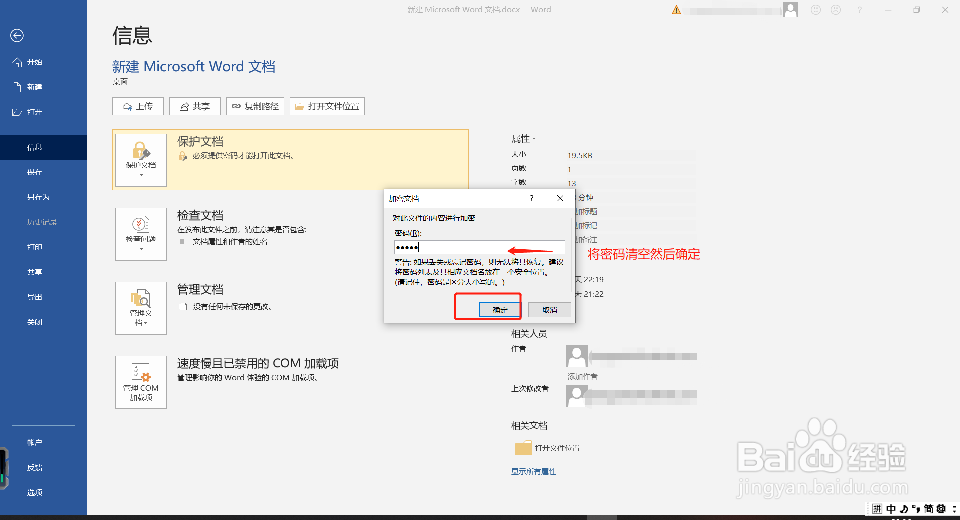The width and height of the screenshot is (960, 520).
Task: Go to the 打印 page
Action: tap(43, 247)
